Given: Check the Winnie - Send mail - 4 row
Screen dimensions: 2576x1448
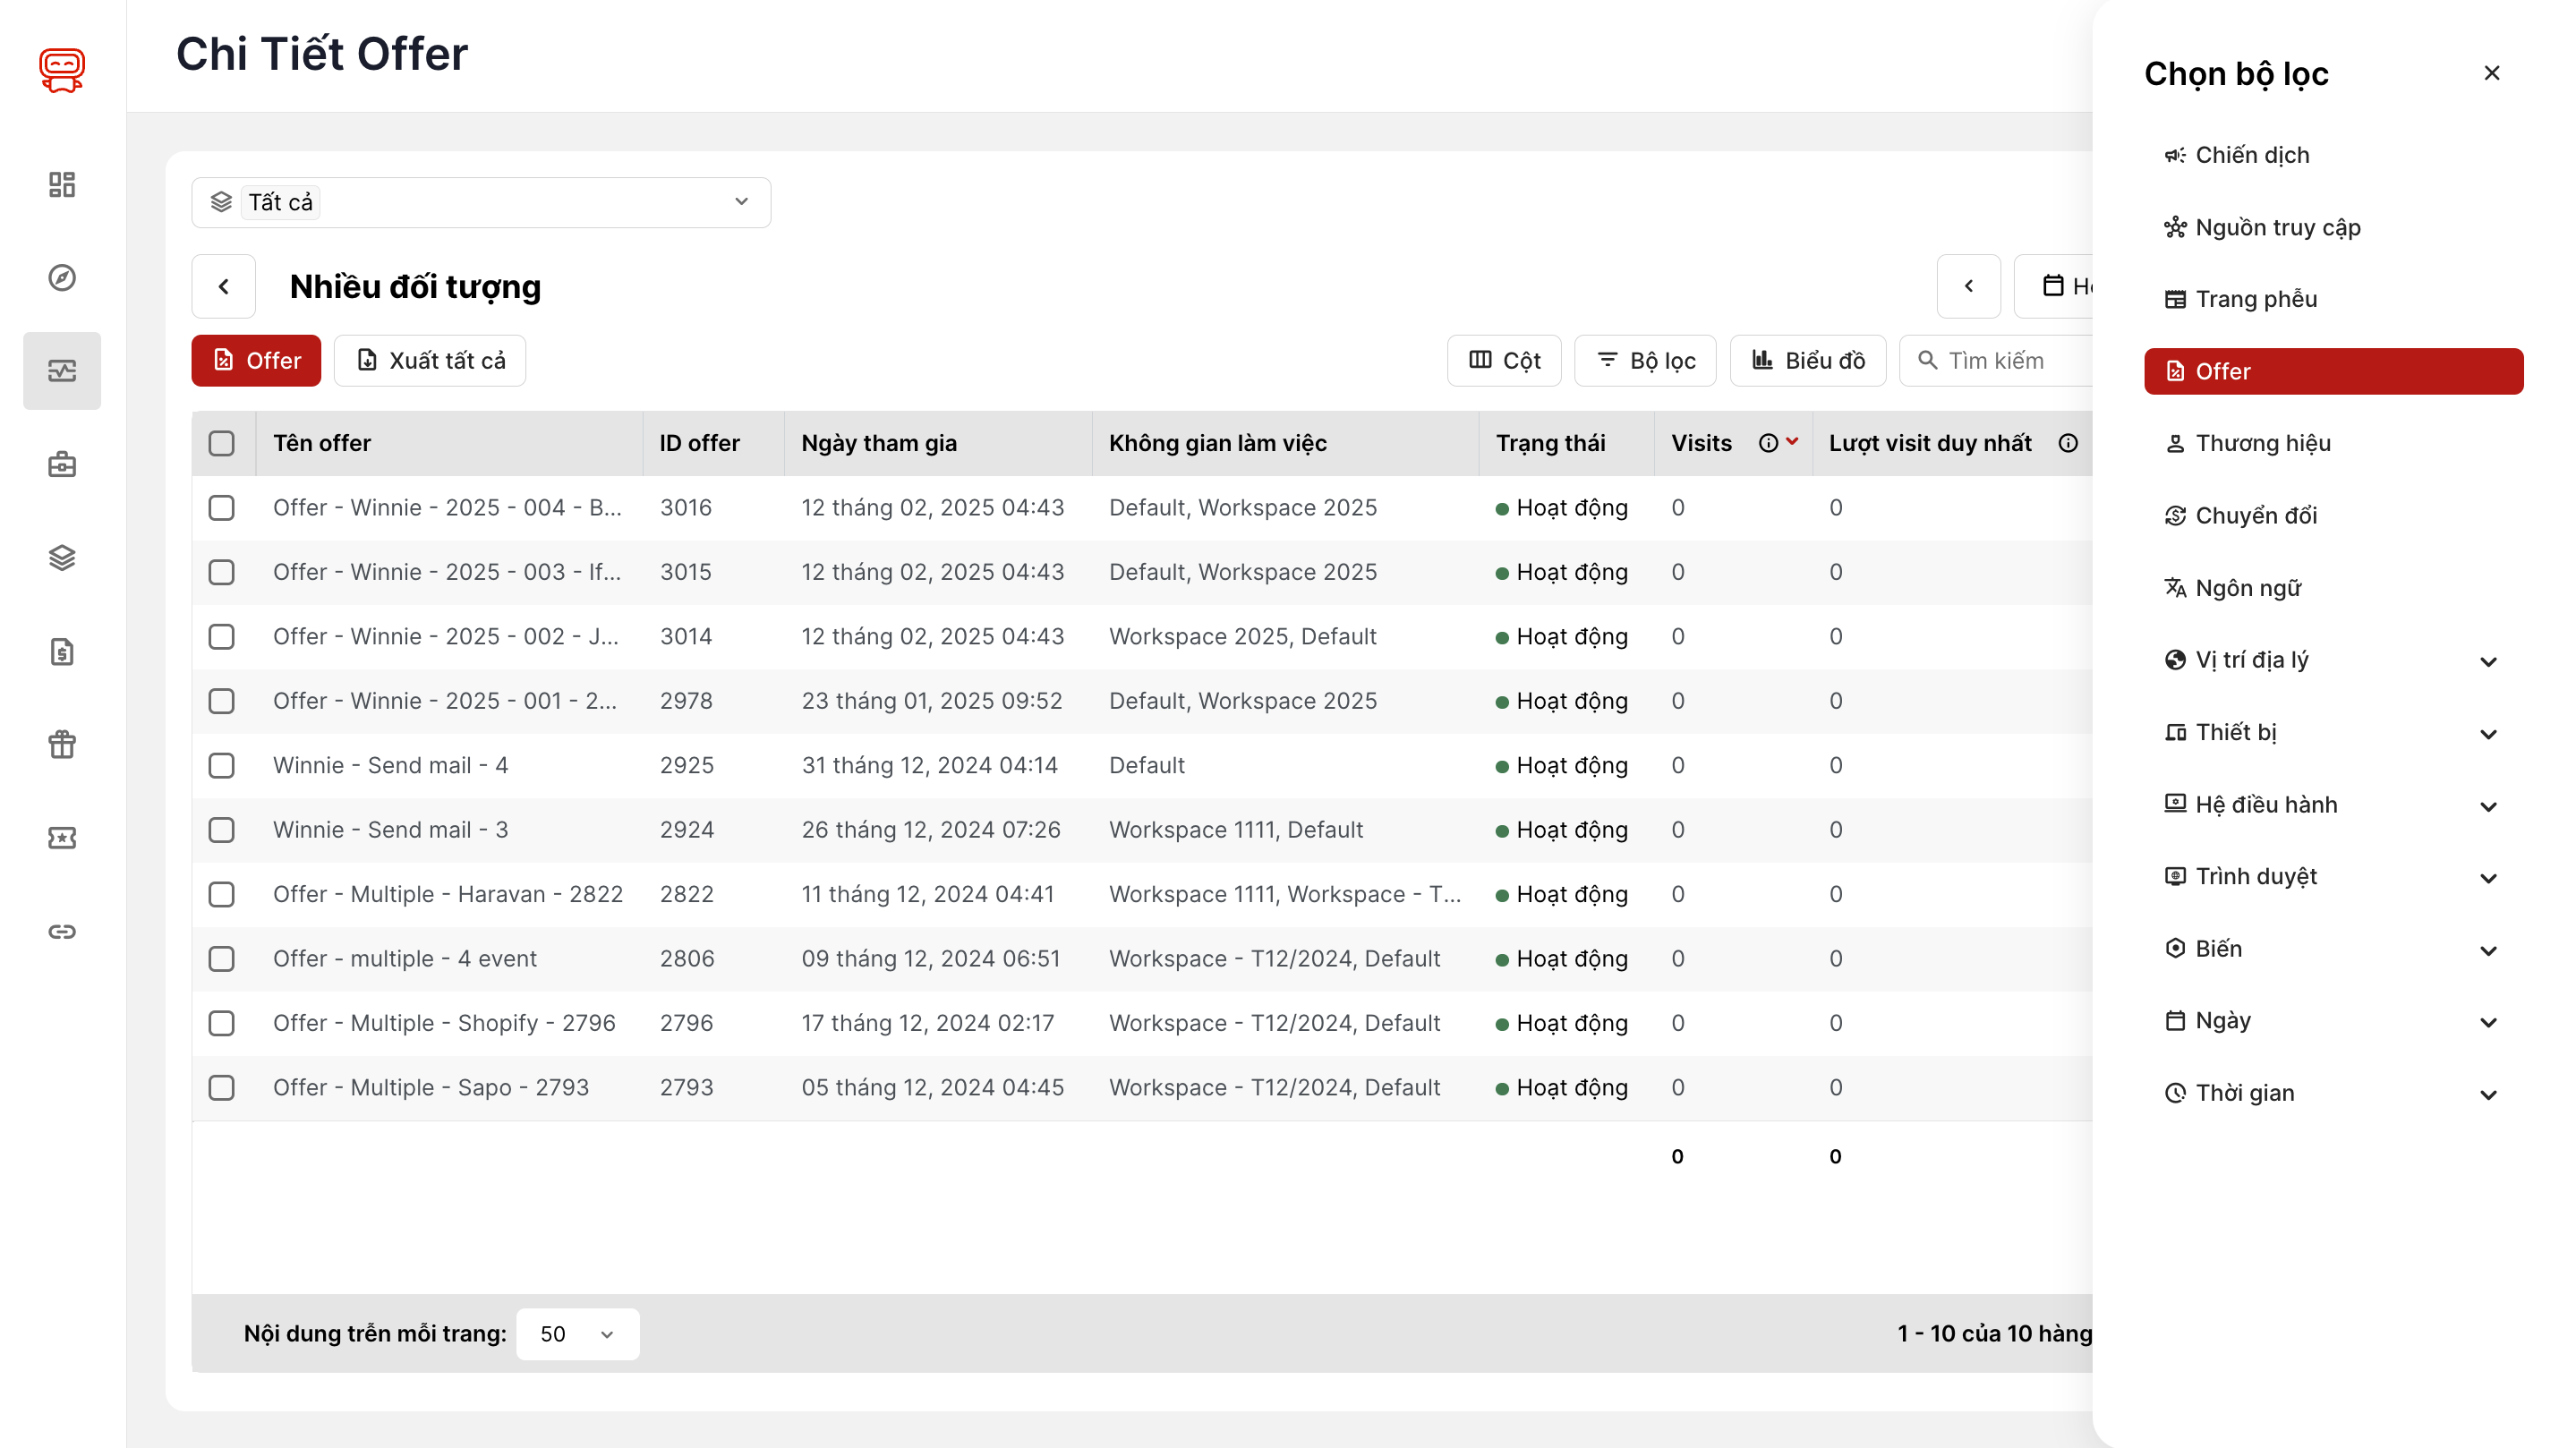Looking at the screenshot, I should pos(221,765).
